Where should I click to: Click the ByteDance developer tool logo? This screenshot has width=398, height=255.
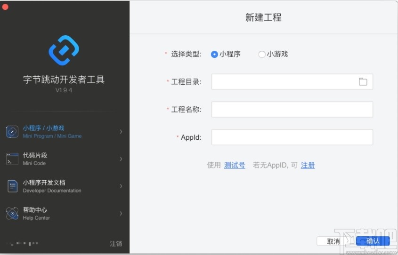click(64, 50)
